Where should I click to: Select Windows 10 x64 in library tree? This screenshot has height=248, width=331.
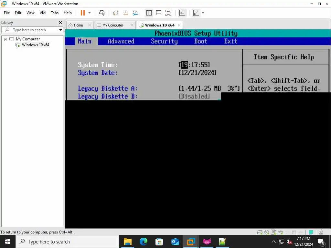coord(36,45)
